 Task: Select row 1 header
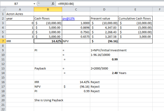coord(3,14)
